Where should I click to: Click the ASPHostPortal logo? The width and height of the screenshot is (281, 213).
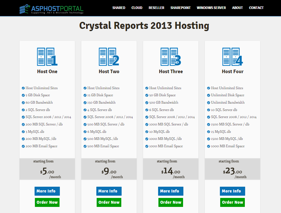coord(52,9)
